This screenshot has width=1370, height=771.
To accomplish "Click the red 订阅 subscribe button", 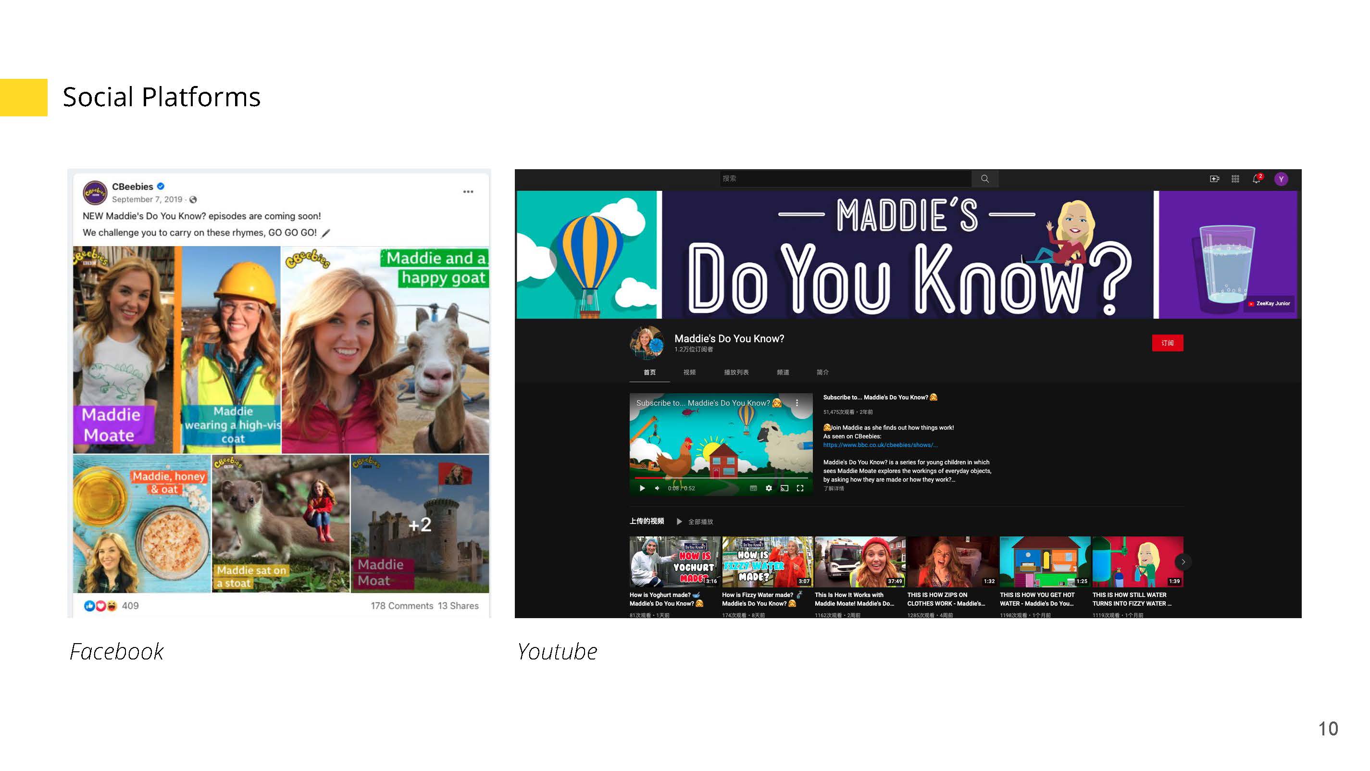I will click(1167, 343).
